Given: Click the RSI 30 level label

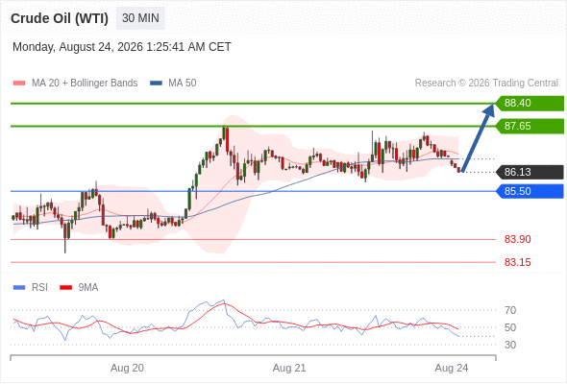Looking at the screenshot, I should click(x=510, y=345).
